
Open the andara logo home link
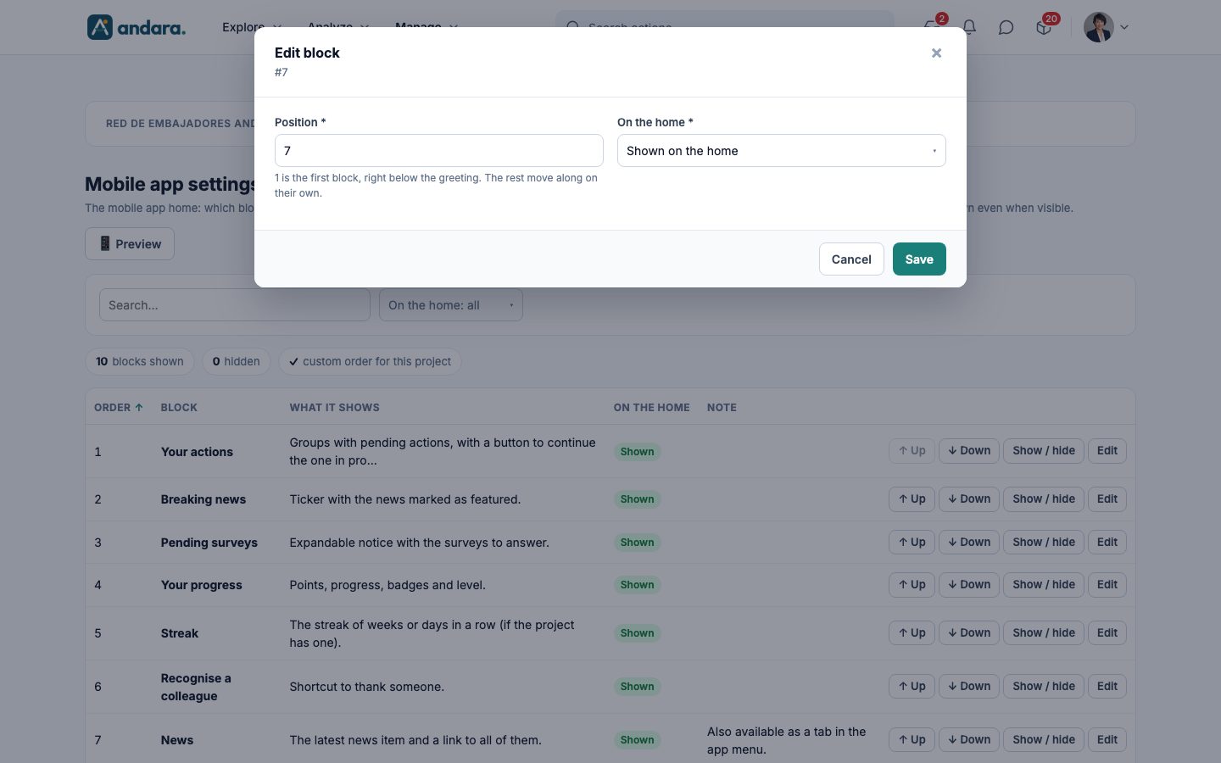click(x=137, y=27)
